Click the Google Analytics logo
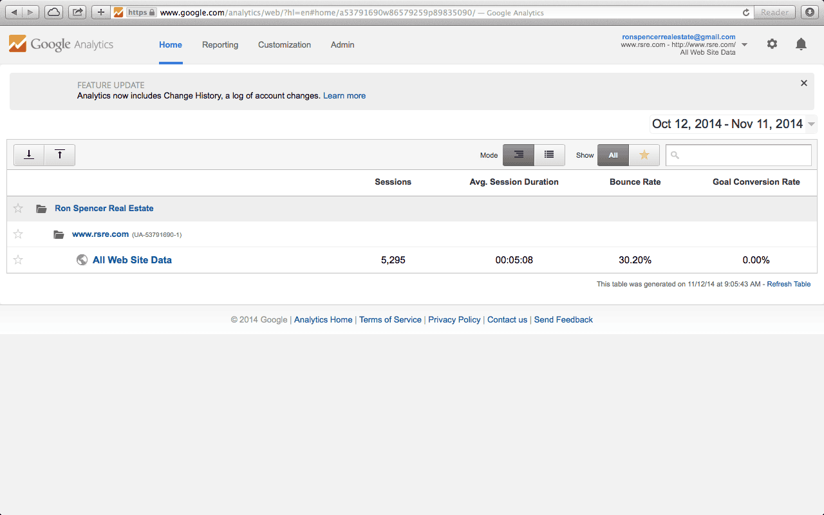This screenshot has width=824, height=515. pyautogui.click(x=61, y=44)
